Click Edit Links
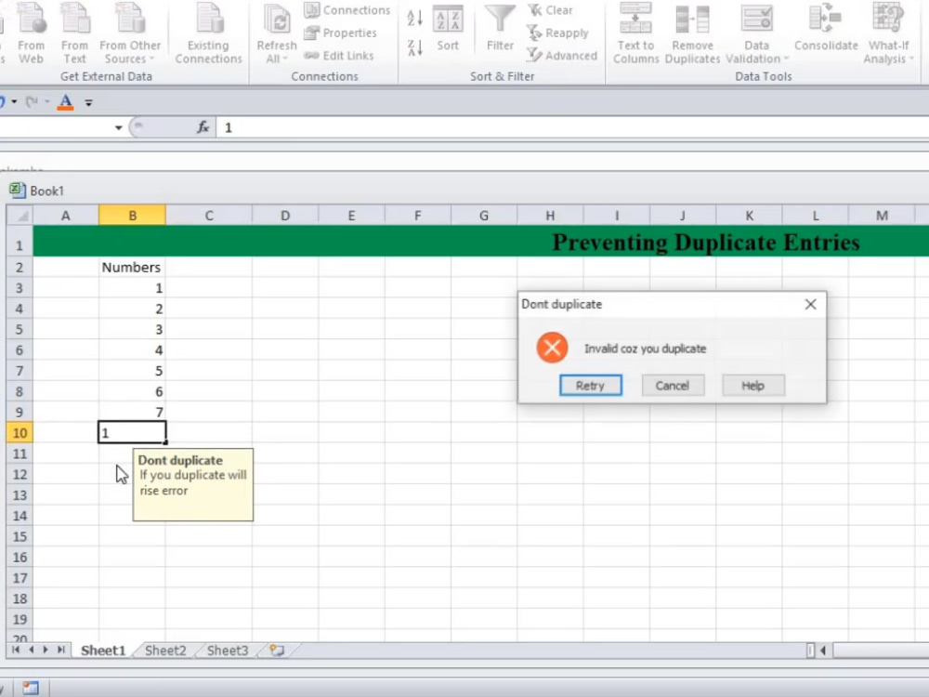The image size is (929, 697). [x=339, y=55]
